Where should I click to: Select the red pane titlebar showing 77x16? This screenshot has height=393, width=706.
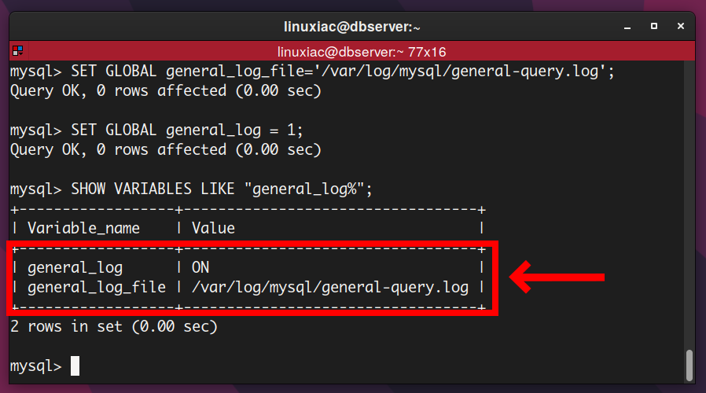click(x=352, y=51)
